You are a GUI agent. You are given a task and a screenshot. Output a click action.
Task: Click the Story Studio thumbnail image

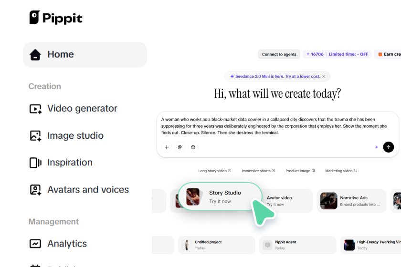pos(193,197)
